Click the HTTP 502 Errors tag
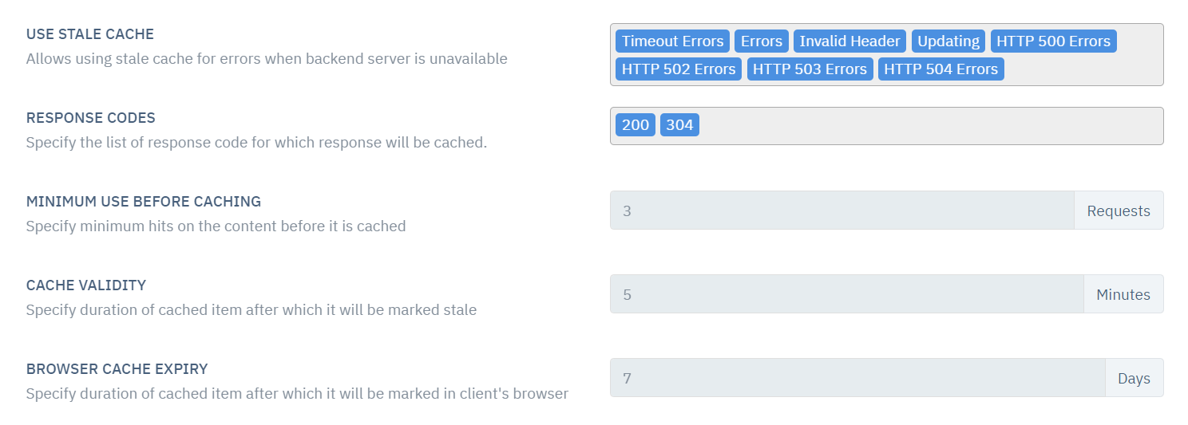This screenshot has height=425, width=1188. pos(679,69)
